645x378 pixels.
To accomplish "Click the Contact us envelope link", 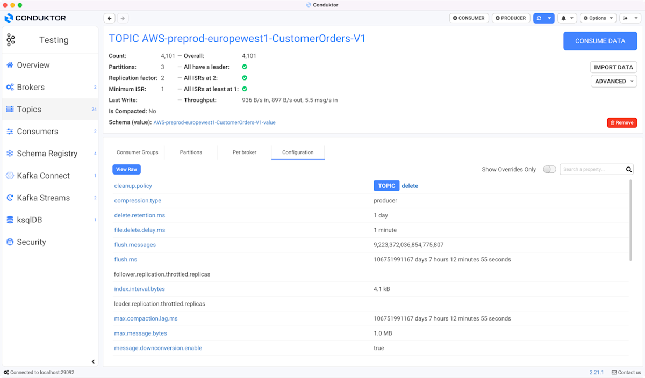I will tap(626, 372).
